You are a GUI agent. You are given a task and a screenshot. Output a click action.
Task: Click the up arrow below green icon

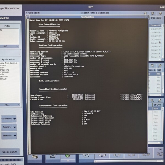point(68,160)
